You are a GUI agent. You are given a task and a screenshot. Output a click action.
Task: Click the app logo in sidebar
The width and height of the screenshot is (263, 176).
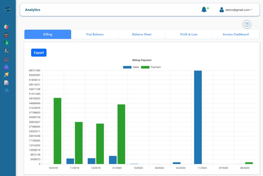(7, 9)
